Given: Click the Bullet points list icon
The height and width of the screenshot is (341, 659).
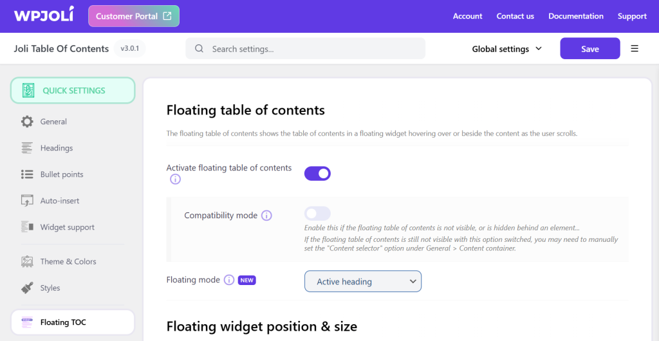Looking at the screenshot, I should click(27, 174).
